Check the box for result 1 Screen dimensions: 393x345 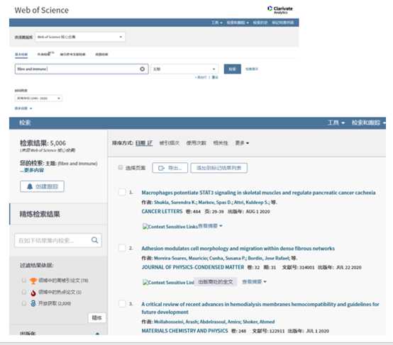[122, 192]
